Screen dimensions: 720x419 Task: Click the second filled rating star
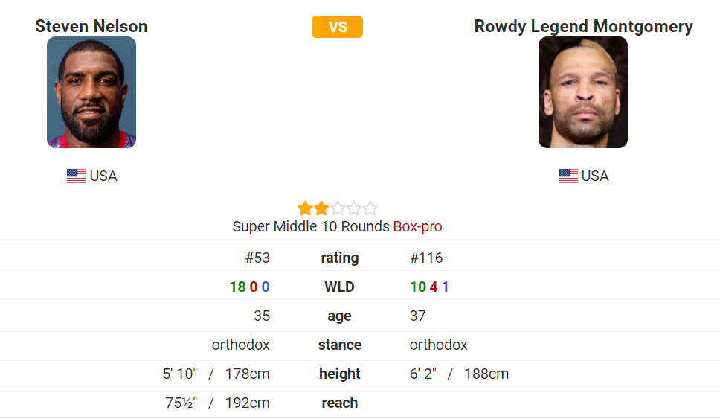pyautogui.click(x=321, y=208)
